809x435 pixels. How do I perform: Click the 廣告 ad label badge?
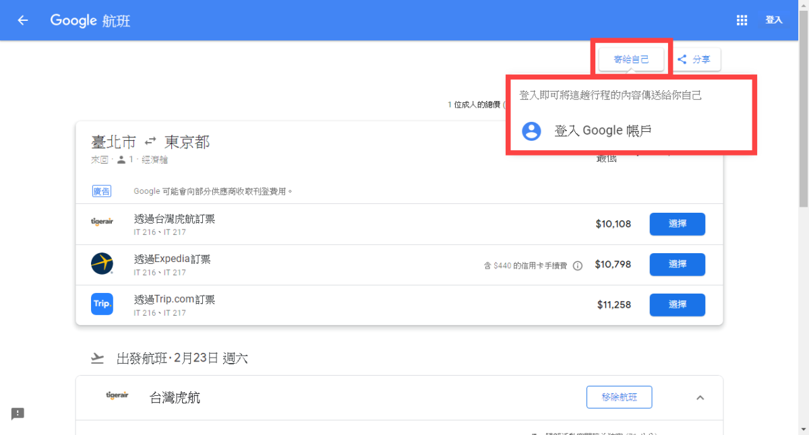pyautogui.click(x=102, y=191)
